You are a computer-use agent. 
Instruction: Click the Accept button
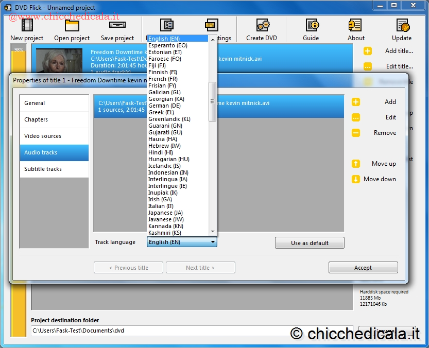pos(363,268)
